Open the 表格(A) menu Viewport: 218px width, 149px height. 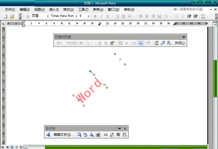pyautogui.click(x=98, y=9)
